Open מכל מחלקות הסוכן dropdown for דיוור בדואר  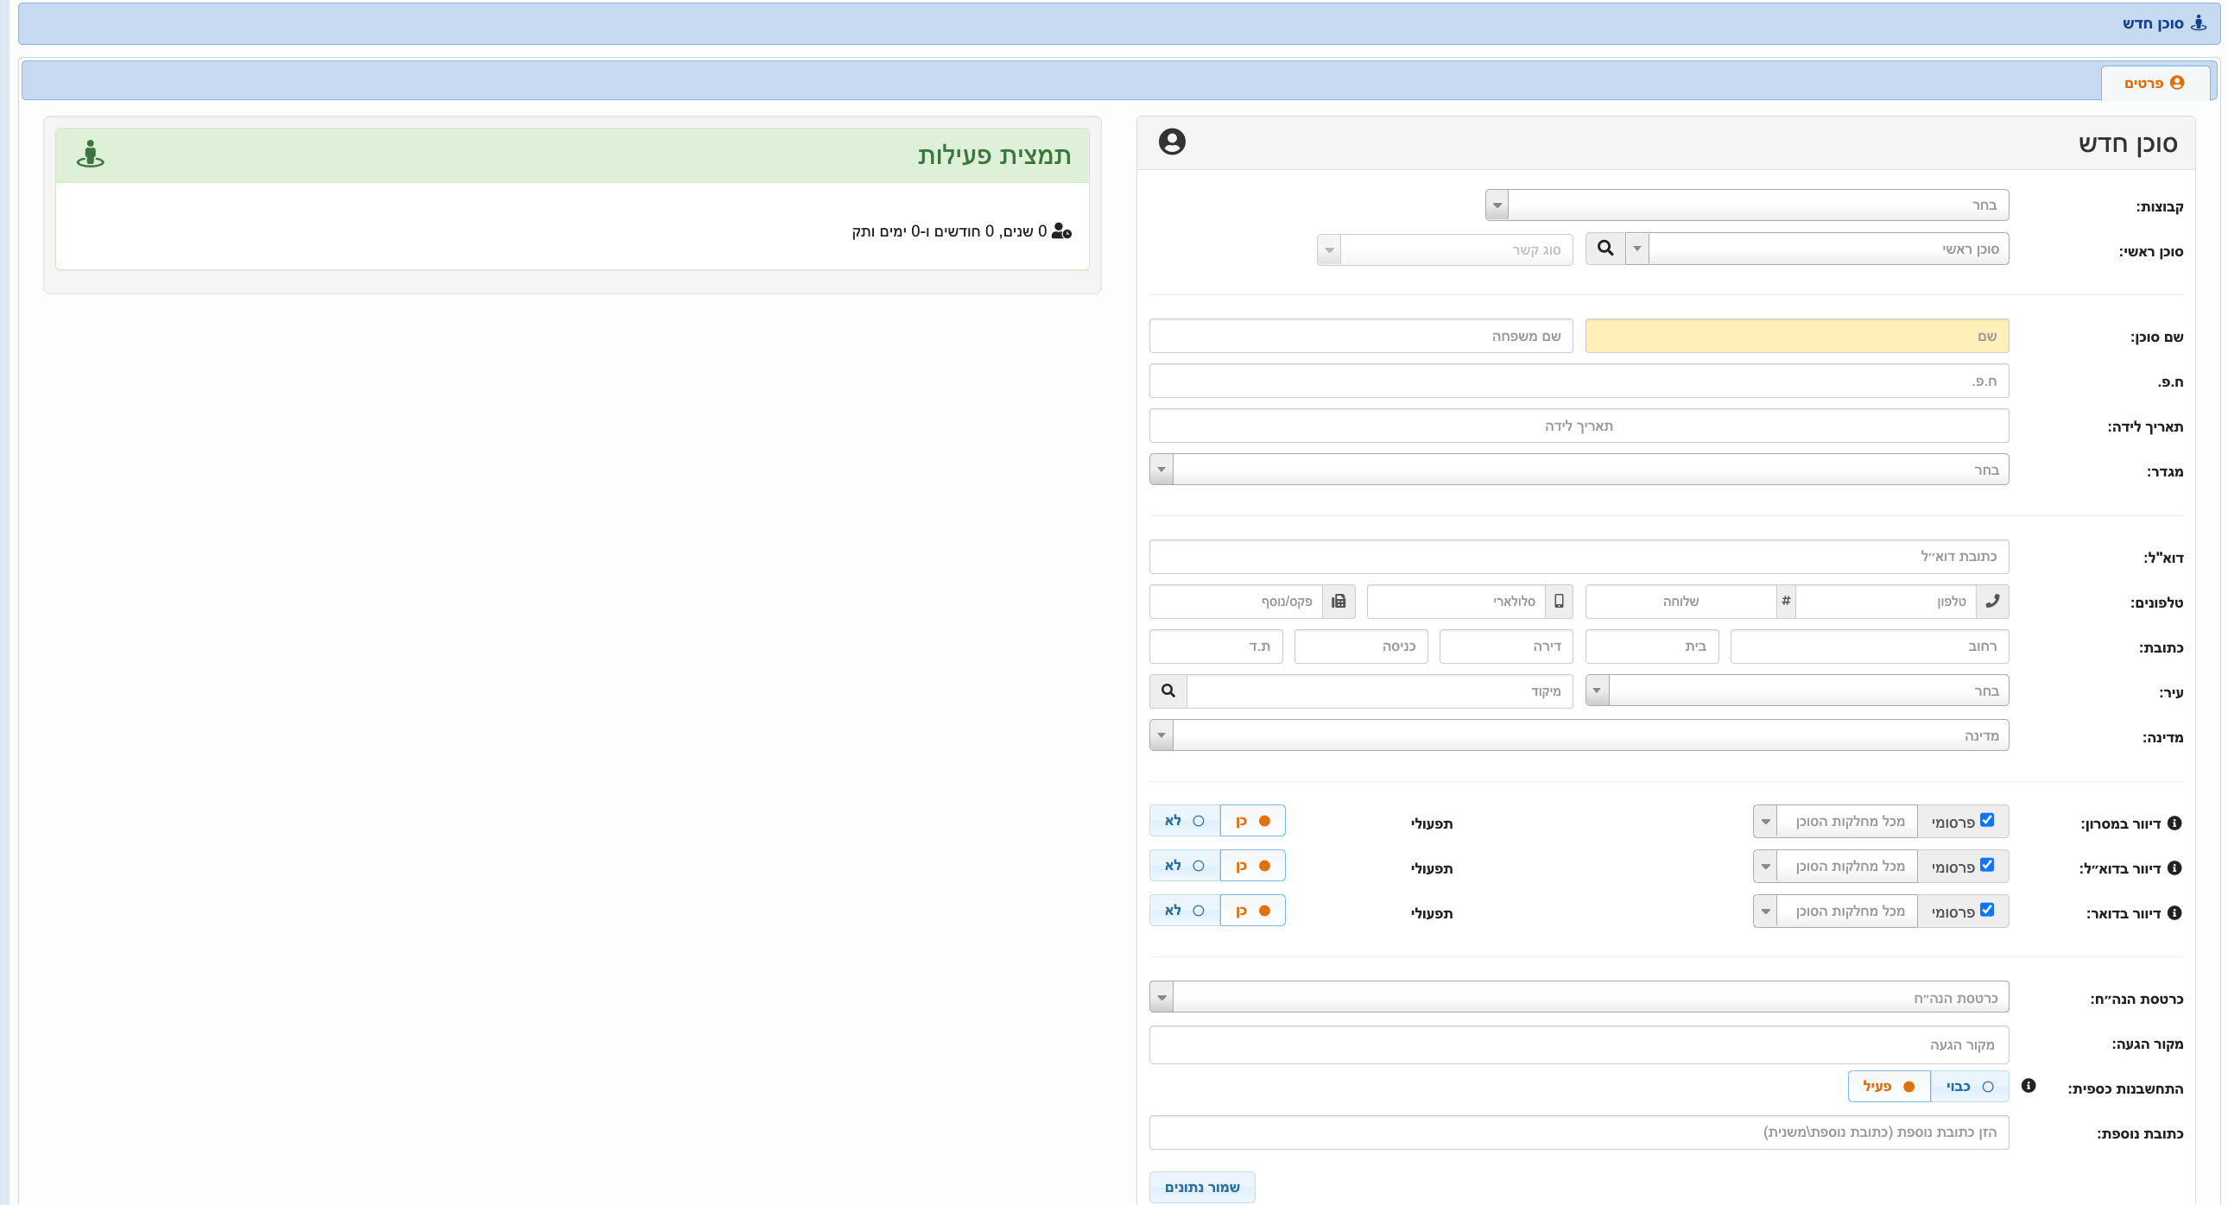pyautogui.click(x=1835, y=912)
